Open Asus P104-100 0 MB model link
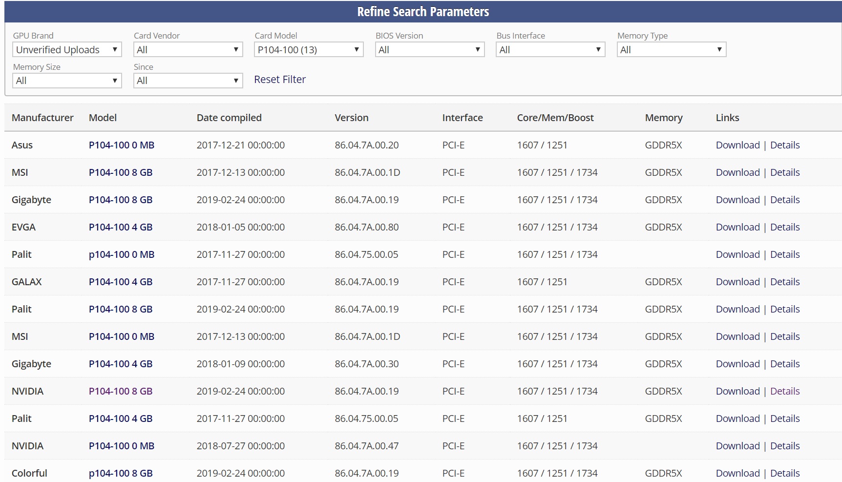This screenshot has height=482, width=842. click(122, 145)
